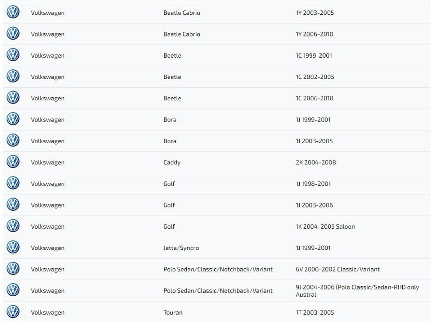The width and height of the screenshot is (432, 325).
Task: Click the Volkswagen logo beside Beetle Cabrio 2003-2005
Action: pos(13,12)
